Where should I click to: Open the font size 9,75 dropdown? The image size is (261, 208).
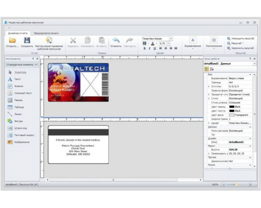[x=168, y=43]
